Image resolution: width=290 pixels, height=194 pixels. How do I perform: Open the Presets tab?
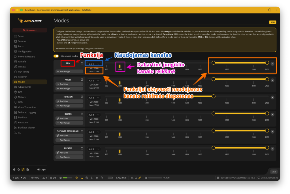pyautogui.click(x=29, y=67)
